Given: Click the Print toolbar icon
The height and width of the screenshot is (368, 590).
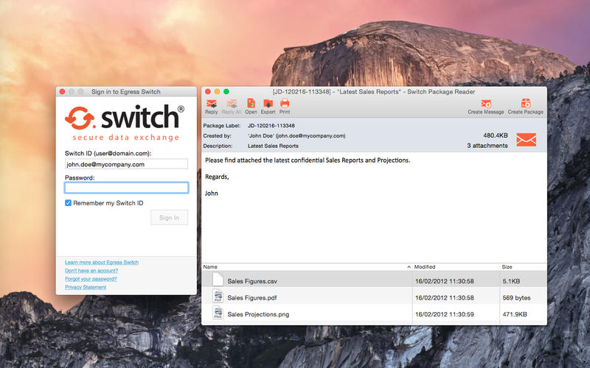Looking at the screenshot, I should (285, 104).
